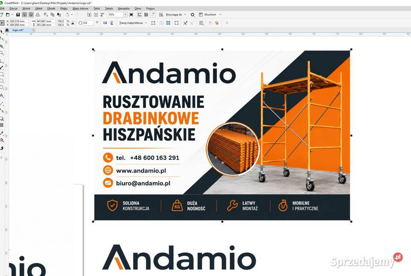
Task: Click the object width field
Action: pyautogui.click(x=46, y=21)
